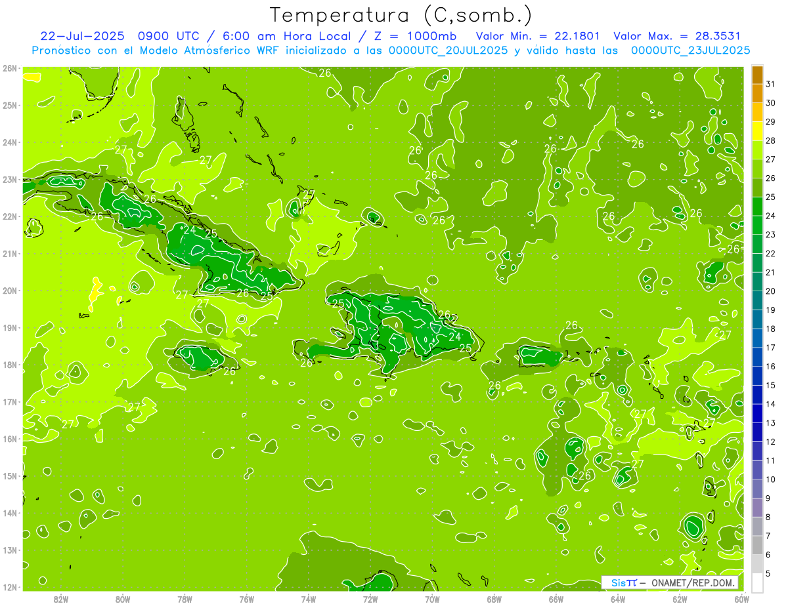788x608 pixels.
Task: Click the legend value label "8"
Action: pyautogui.click(x=768, y=517)
